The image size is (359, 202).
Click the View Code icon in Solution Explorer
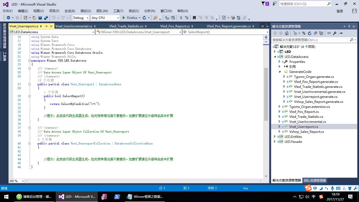329,33
